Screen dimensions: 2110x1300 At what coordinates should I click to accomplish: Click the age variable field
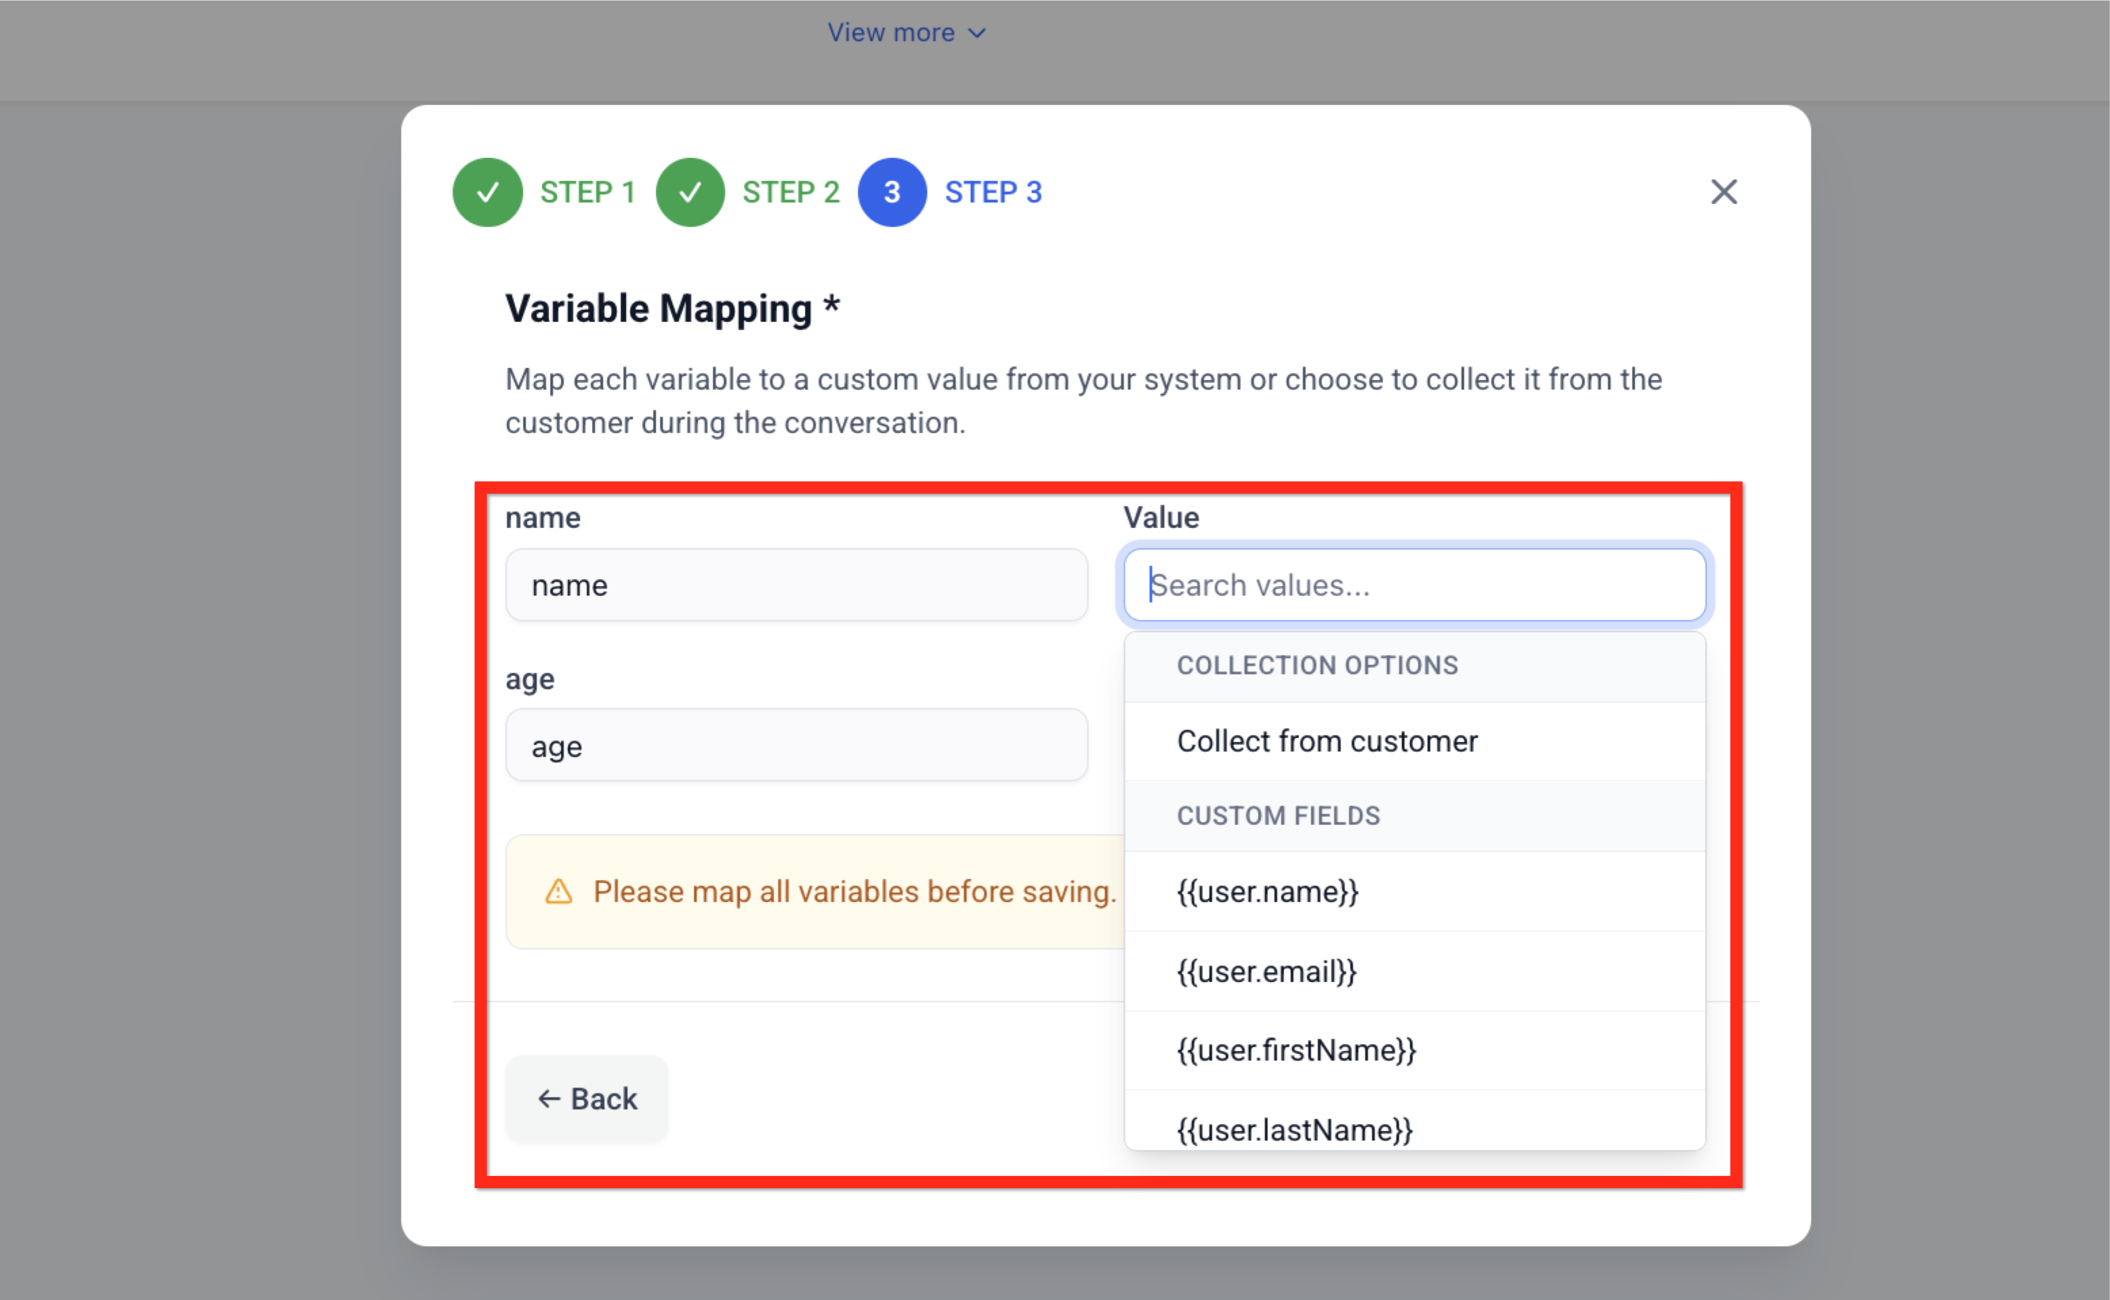(x=796, y=746)
